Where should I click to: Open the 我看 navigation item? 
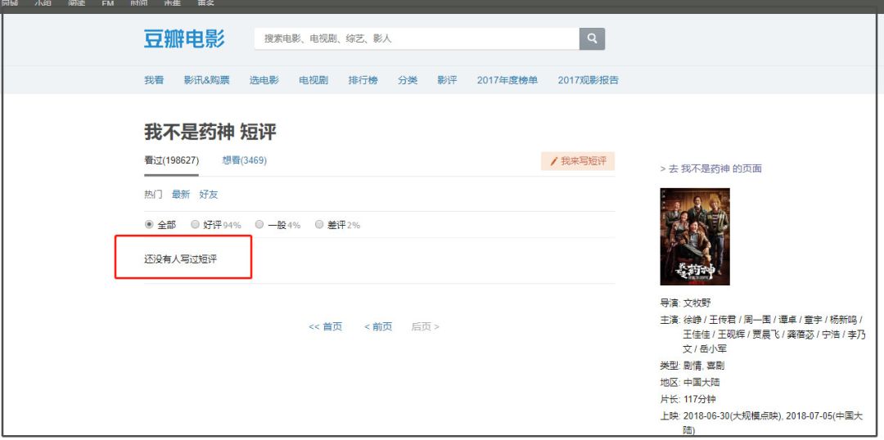[x=154, y=80]
